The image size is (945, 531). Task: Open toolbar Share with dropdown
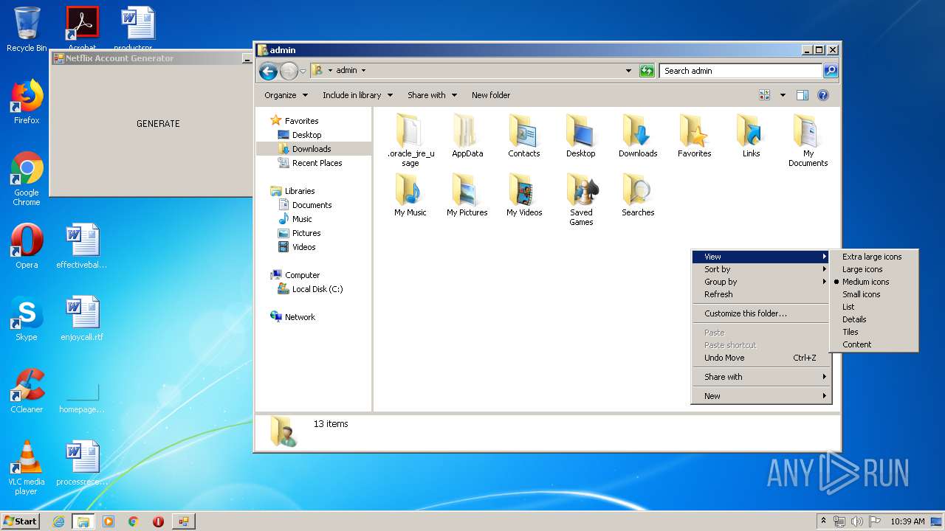point(432,95)
